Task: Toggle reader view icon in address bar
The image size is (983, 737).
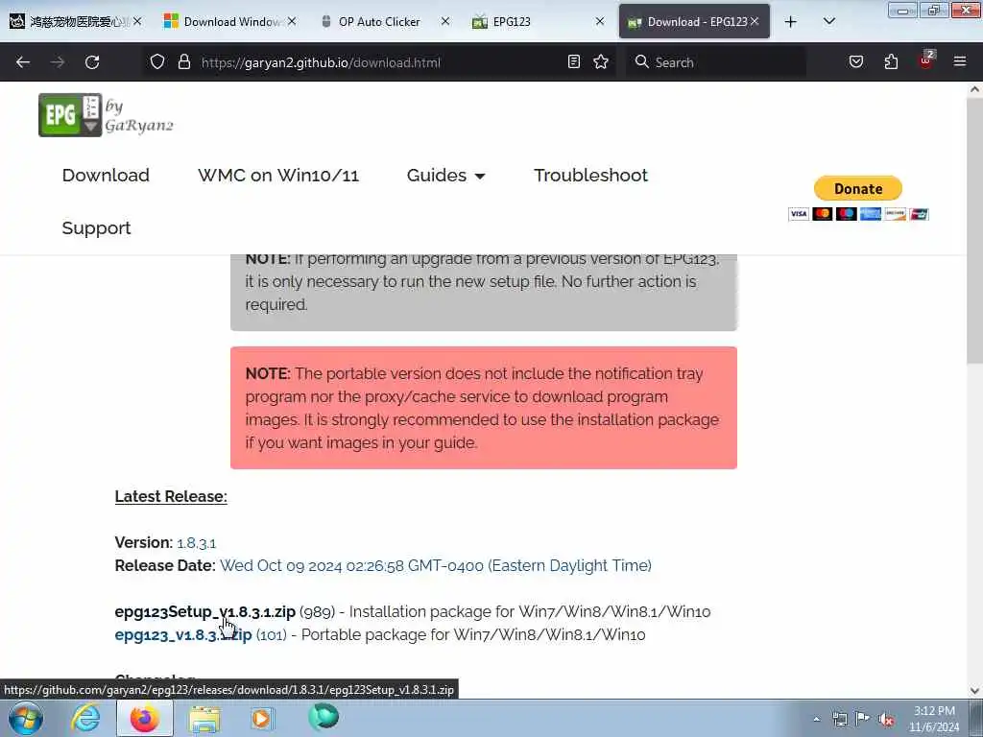Action: [x=574, y=61]
